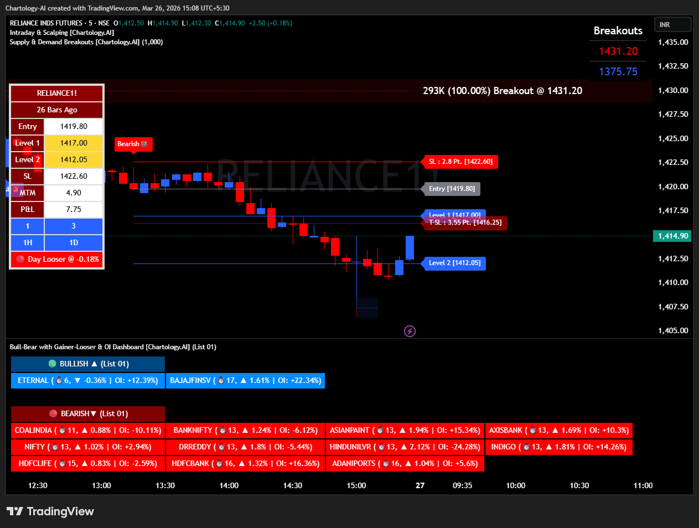Click the 15:00 time axis marker
699x528 pixels.
(x=356, y=485)
